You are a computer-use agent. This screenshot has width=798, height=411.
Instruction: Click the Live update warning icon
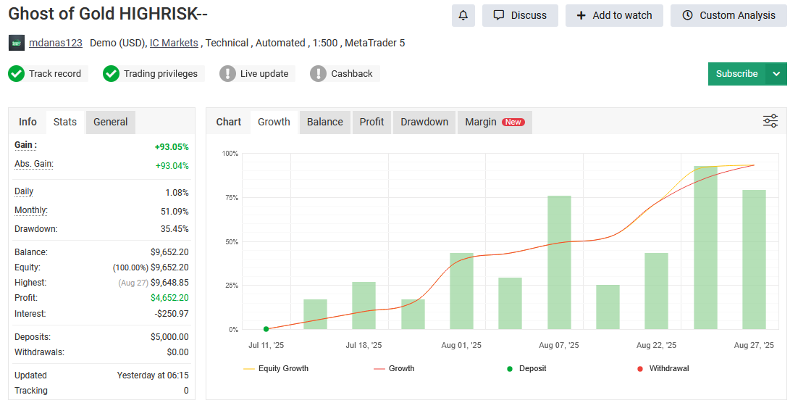(227, 74)
